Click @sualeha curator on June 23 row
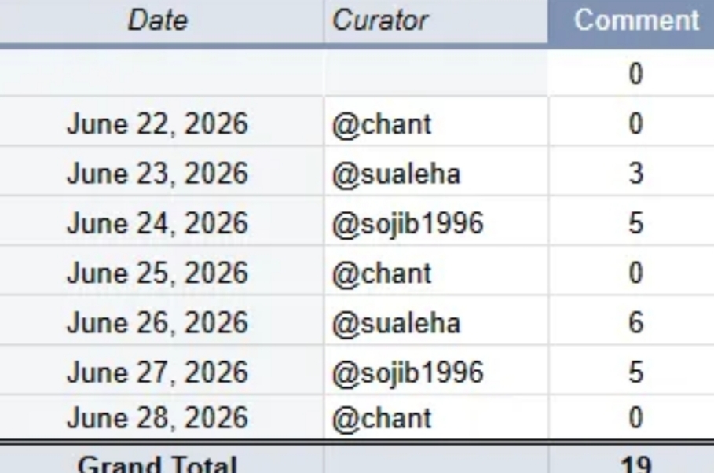This screenshot has height=473, width=714. [x=396, y=174]
